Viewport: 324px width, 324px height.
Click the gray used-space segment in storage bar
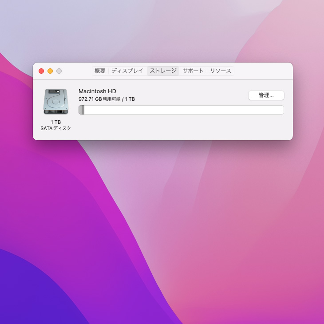click(81, 110)
